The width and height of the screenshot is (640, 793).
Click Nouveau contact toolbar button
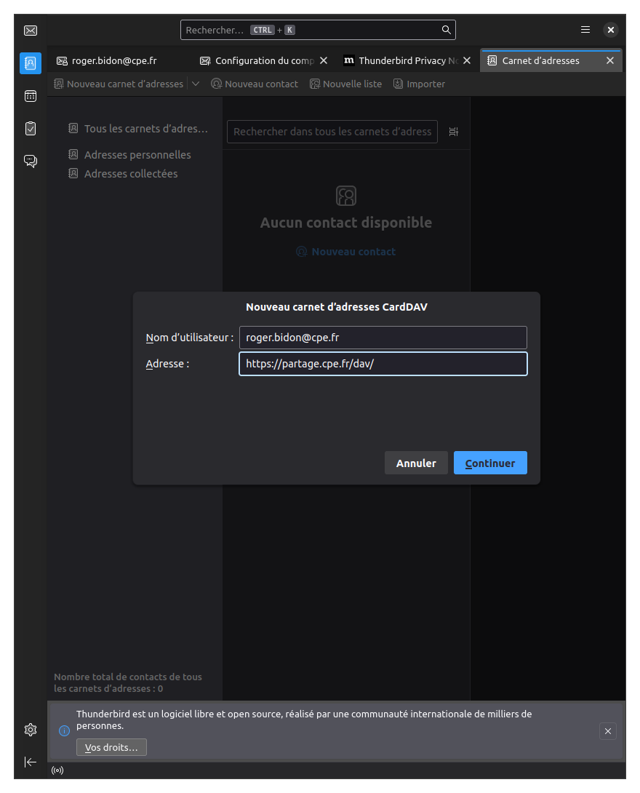pos(255,84)
